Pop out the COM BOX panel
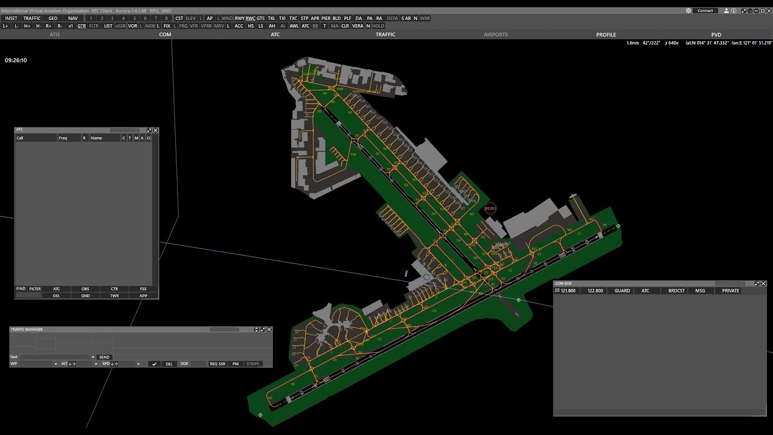The image size is (773, 435). pyautogui.click(x=757, y=283)
